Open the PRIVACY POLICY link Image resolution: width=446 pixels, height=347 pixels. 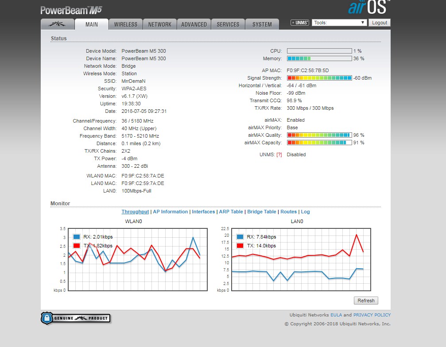click(372, 315)
